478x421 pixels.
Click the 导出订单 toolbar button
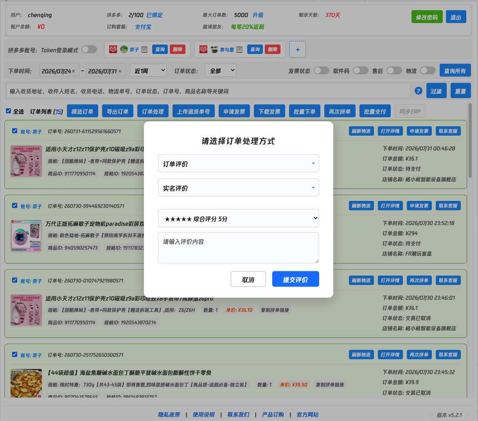pyautogui.click(x=118, y=111)
